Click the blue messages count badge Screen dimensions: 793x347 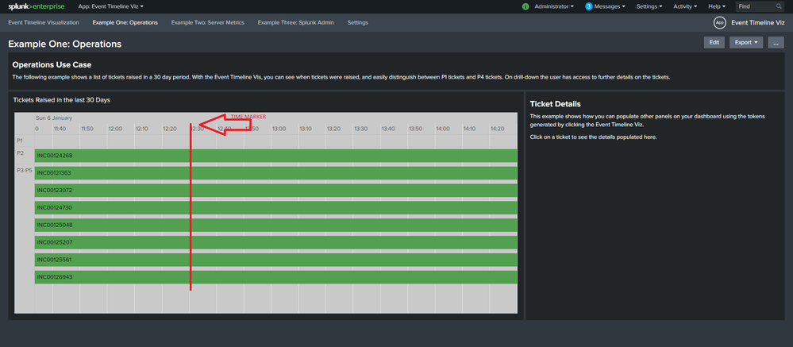(589, 6)
